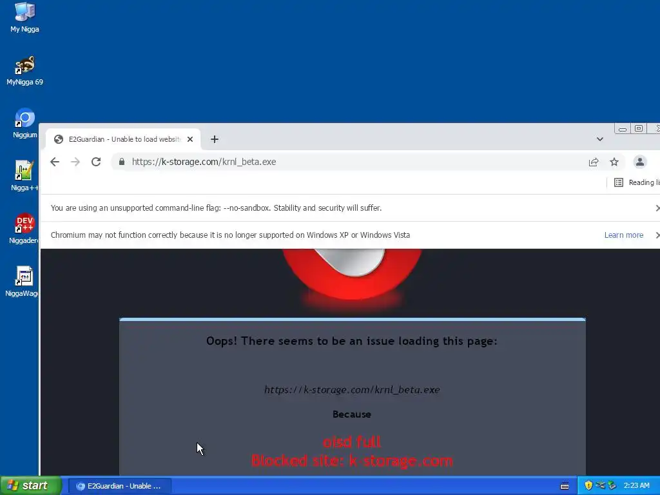Open the on-screen keyboard taskbar icon
The height and width of the screenshot is (495, 660).
pos(565,486)
